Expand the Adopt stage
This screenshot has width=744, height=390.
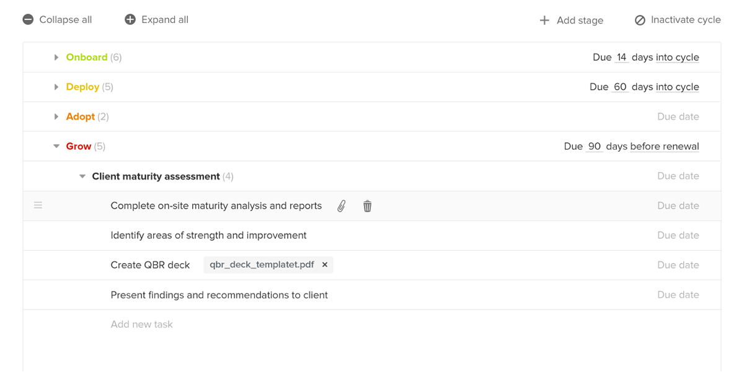tap(56, 116)
